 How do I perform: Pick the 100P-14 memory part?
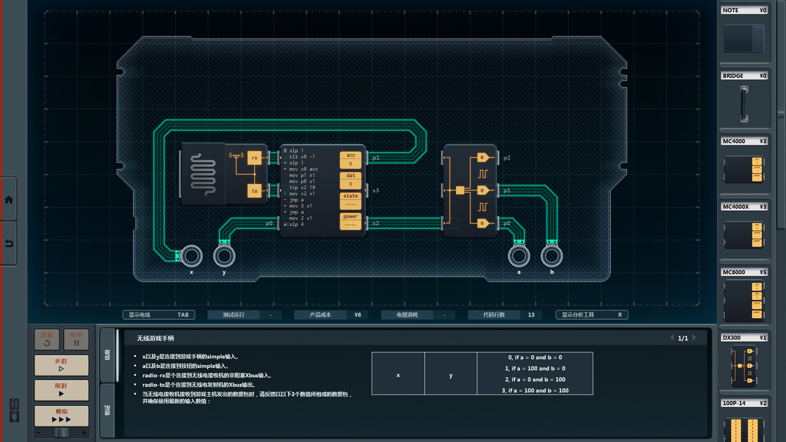point(744,429)
